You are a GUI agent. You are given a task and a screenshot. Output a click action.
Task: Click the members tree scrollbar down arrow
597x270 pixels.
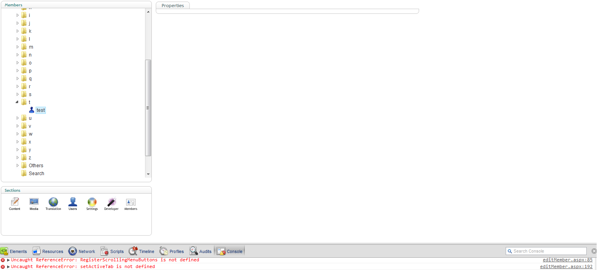148,174
